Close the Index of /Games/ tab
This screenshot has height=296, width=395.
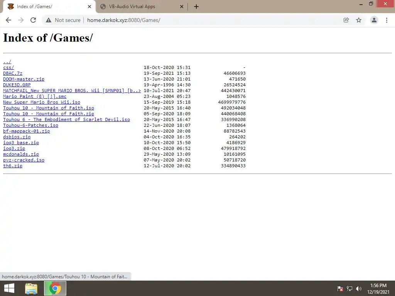(89, 7)
